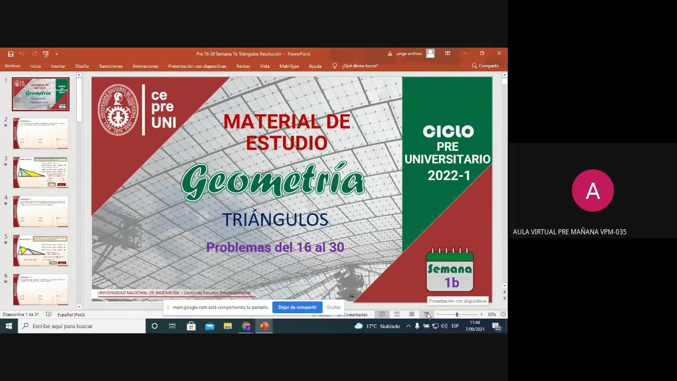The image size is (677, 381).
Task: Open Ribbon Display Options icon
Action: click(x=447, y=53)
